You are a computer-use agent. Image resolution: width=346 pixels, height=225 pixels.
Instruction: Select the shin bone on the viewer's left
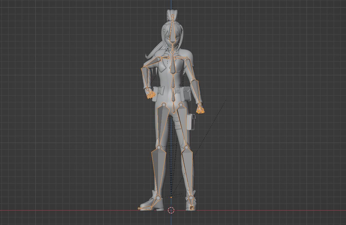click(x=159, y=173)
